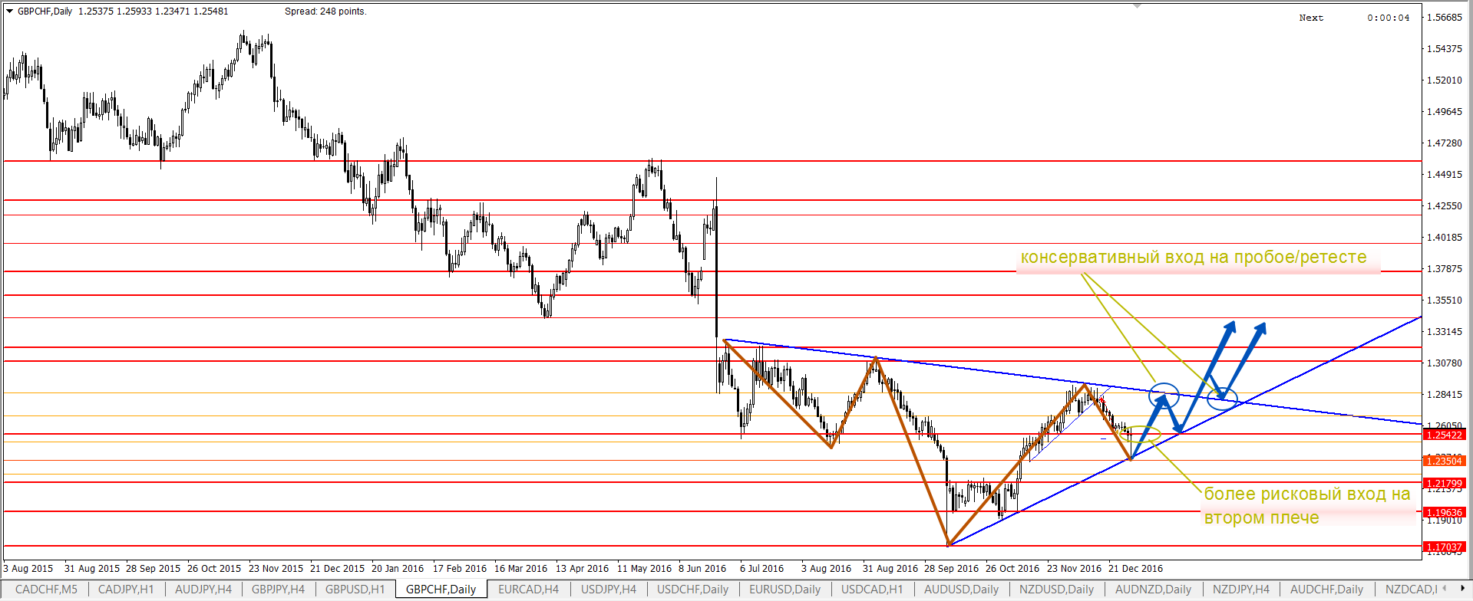Select the active GBPCHF,Daily tab
Image resolution: width=1473 pixels, height=601 pixels.
coord(441,590)
